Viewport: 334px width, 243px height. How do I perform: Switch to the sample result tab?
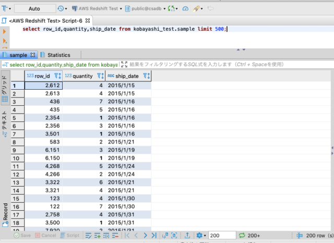18,55
